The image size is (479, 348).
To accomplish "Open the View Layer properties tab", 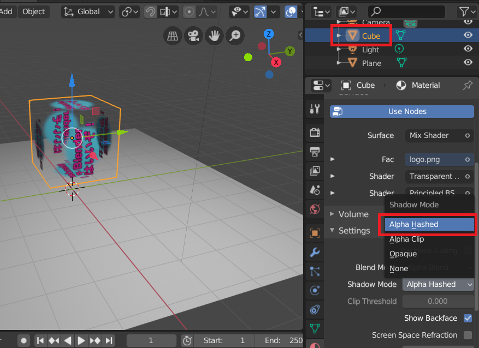I will tap(315, 171).
